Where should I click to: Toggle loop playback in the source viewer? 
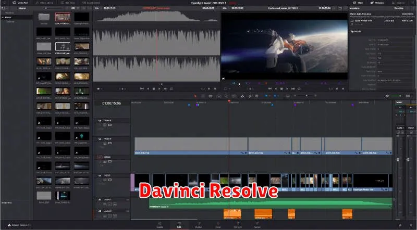coord(171,88)
